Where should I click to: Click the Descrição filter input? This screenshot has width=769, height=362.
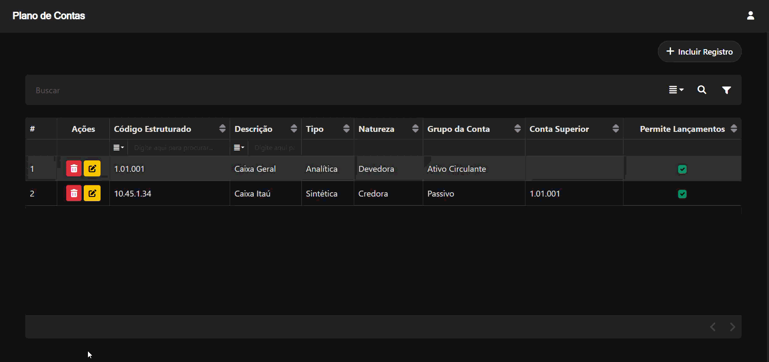coord(274,148)
